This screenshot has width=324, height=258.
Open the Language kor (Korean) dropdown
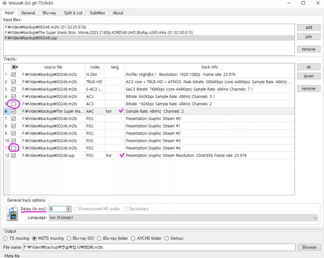tap(183, 218)
